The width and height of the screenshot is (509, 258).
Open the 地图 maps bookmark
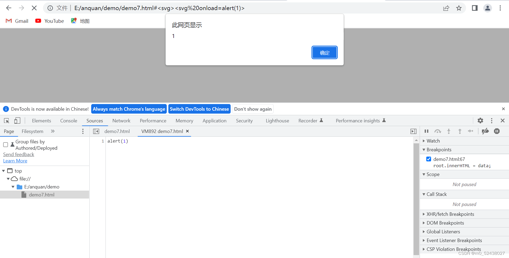pos(80,21)
